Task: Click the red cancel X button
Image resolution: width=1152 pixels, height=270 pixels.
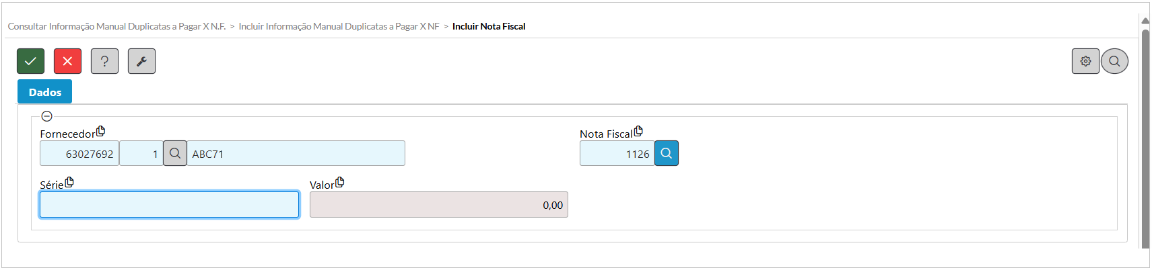Action: pos(67,61)
